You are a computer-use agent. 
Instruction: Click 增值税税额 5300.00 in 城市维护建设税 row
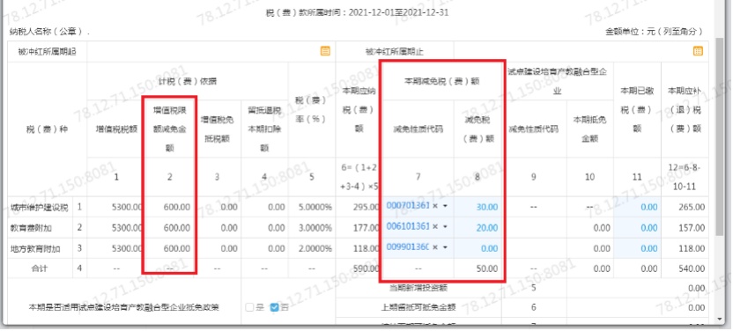click(x=126, y=207)
